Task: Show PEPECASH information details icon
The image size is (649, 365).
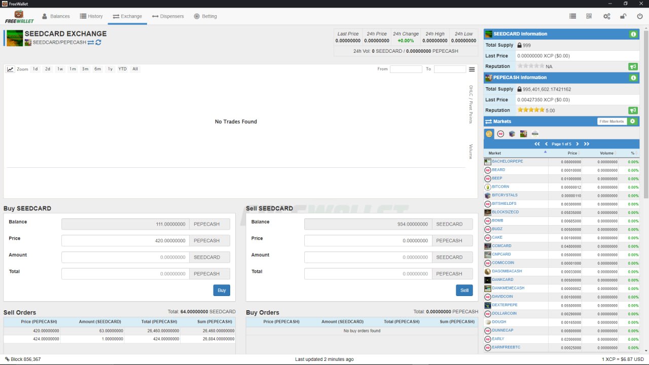Action: (x=633, y=78)
